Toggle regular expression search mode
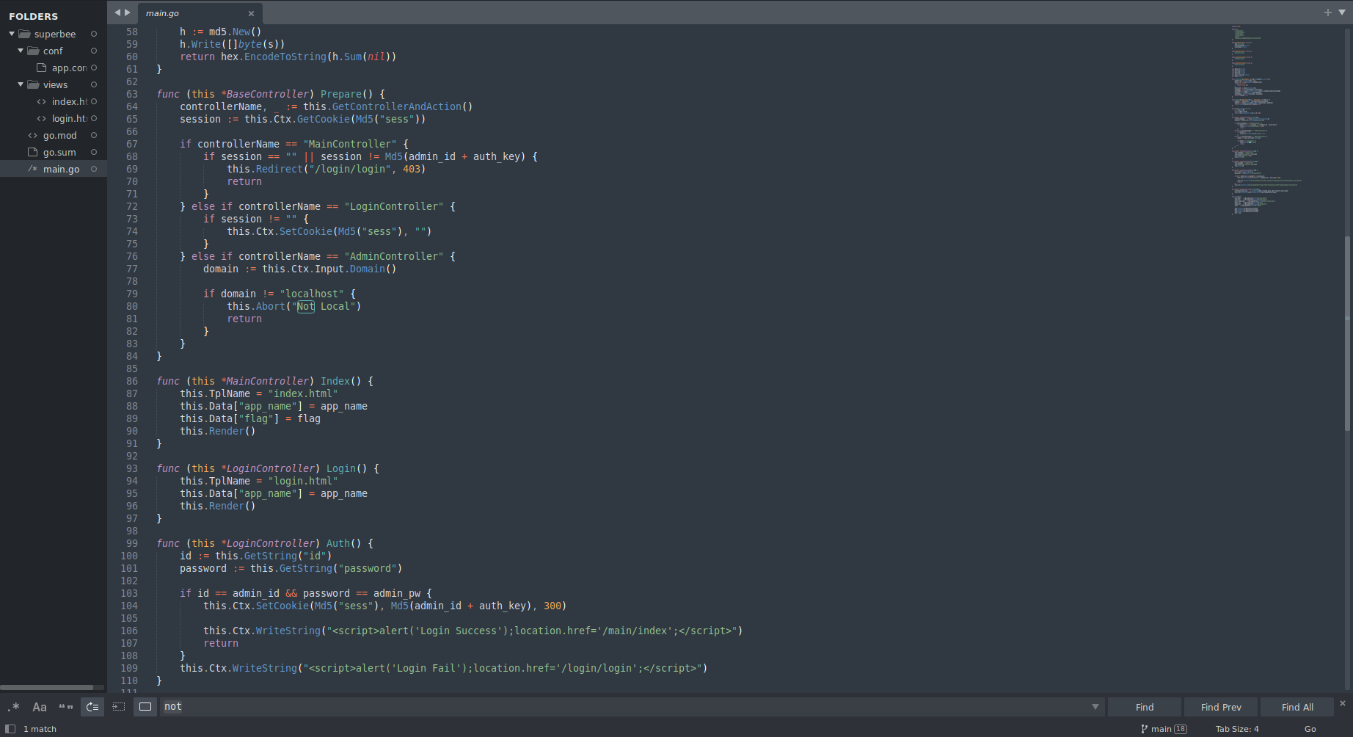1353x737 pixels. click(13, 707)
